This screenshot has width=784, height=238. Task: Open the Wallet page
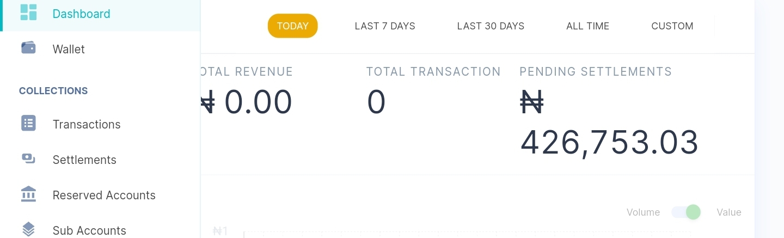pyautogui.click(x=69, y=49)
